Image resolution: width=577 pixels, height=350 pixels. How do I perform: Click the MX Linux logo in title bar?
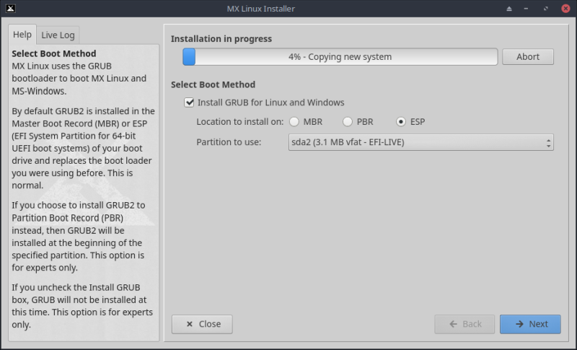[11, 8]
